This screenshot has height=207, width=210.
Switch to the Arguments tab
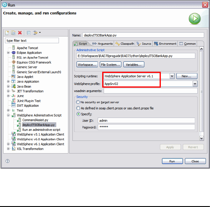[x=102, y=44]
